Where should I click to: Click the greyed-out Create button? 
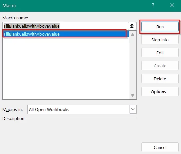click(160, 66)
